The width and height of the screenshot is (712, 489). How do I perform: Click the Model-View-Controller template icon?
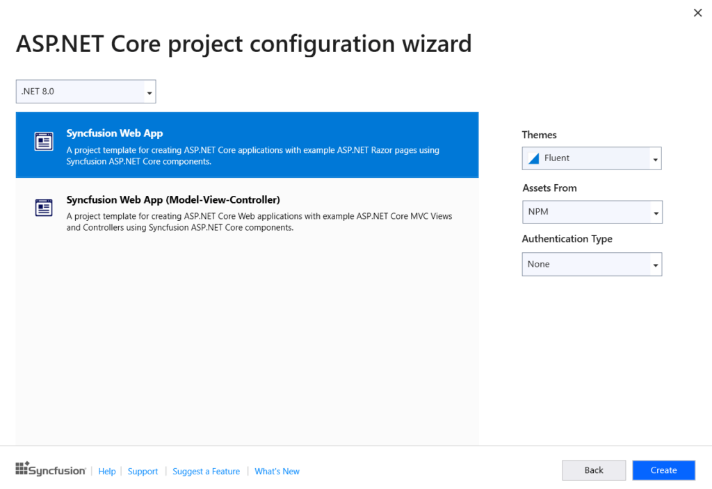pyautogui.click(x=44, y=207)
